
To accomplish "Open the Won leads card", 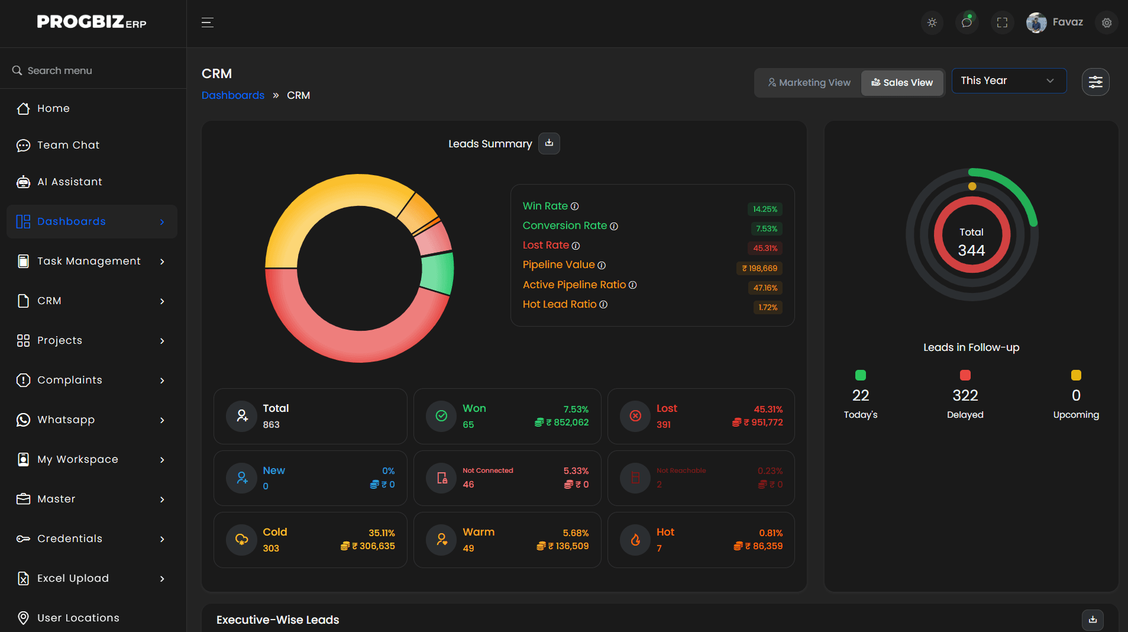I will [x=507, y=416].
